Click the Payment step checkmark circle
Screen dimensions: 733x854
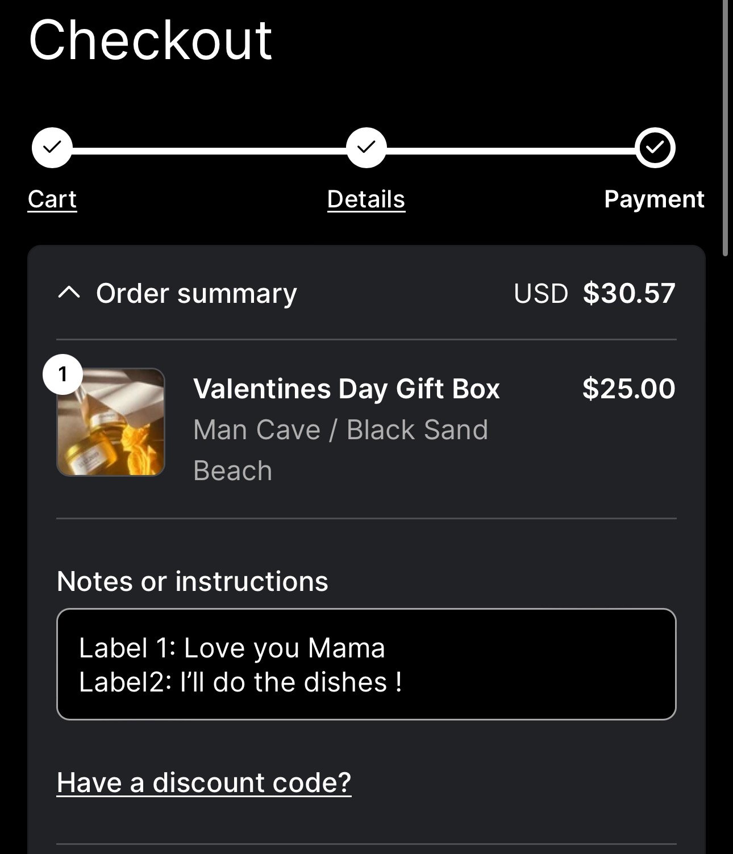click(x=655, y=148)
